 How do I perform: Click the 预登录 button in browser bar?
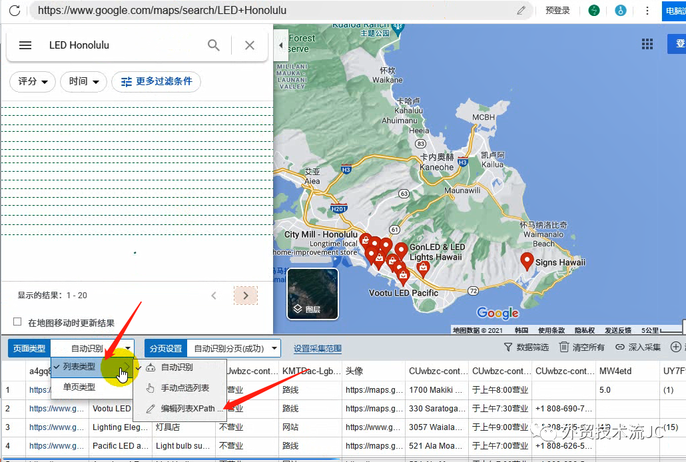point(557,11)
